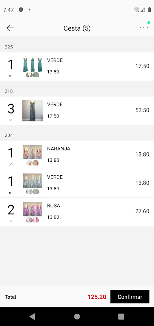Tap the Android back navigation triangle
The height and width of the screenshot is (326, 154).
pos(32,317)
